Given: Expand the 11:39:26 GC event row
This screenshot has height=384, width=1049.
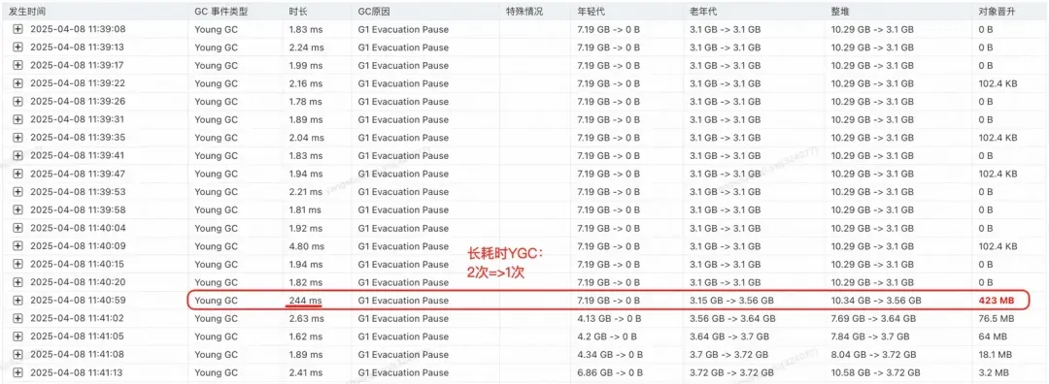Looking at the screenshot, I should point(18,102).
